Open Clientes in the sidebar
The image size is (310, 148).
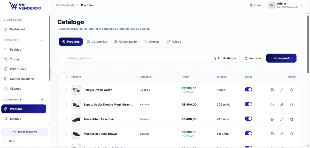[x=24, y=89]
